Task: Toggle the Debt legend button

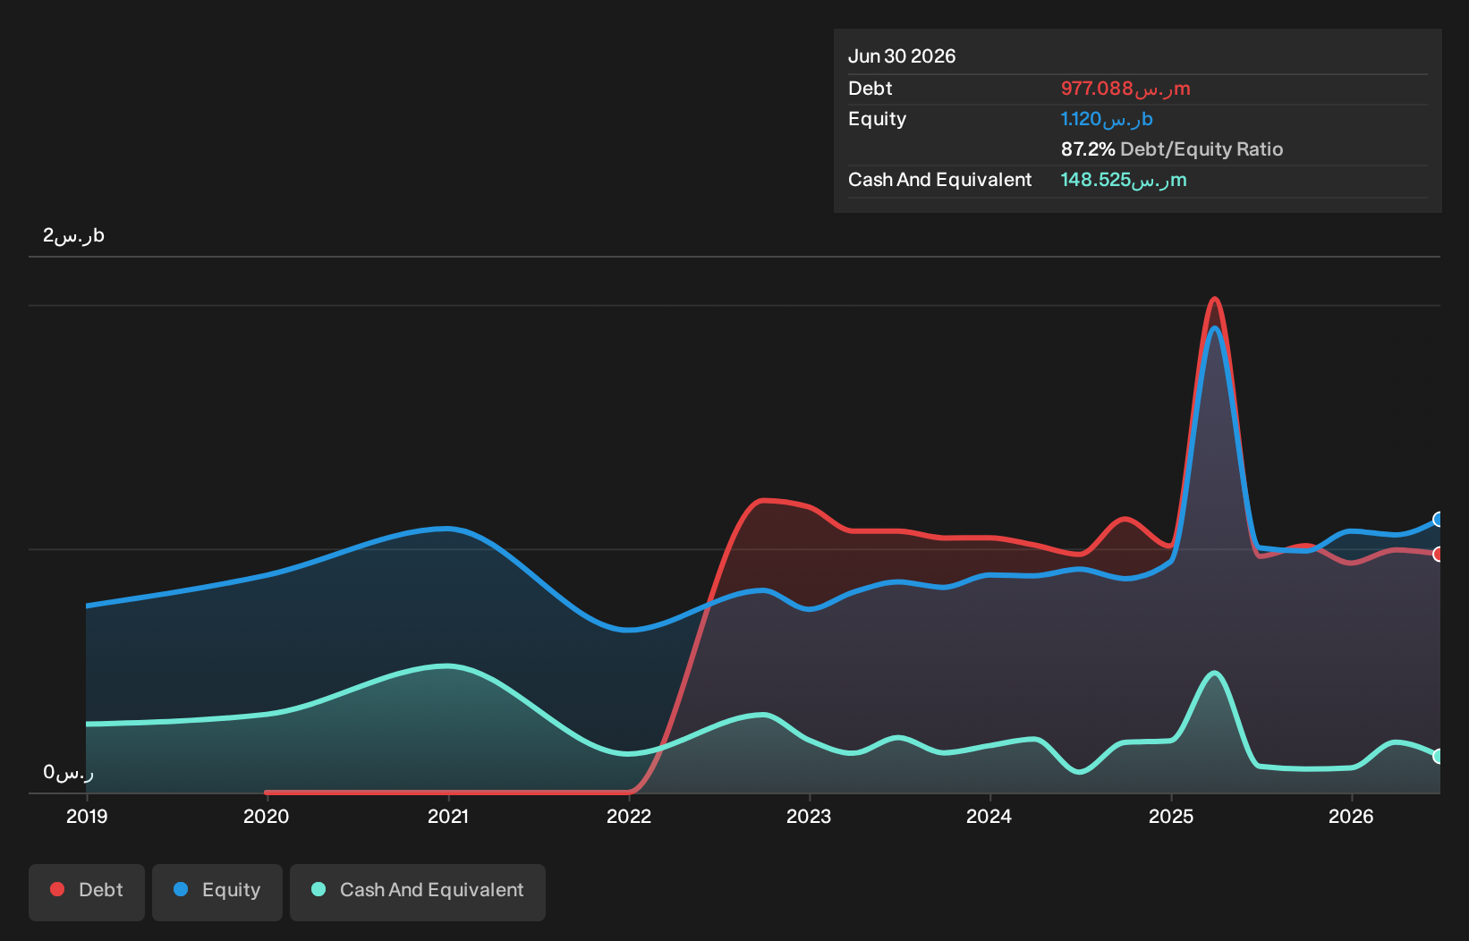Action: (87, 892)
